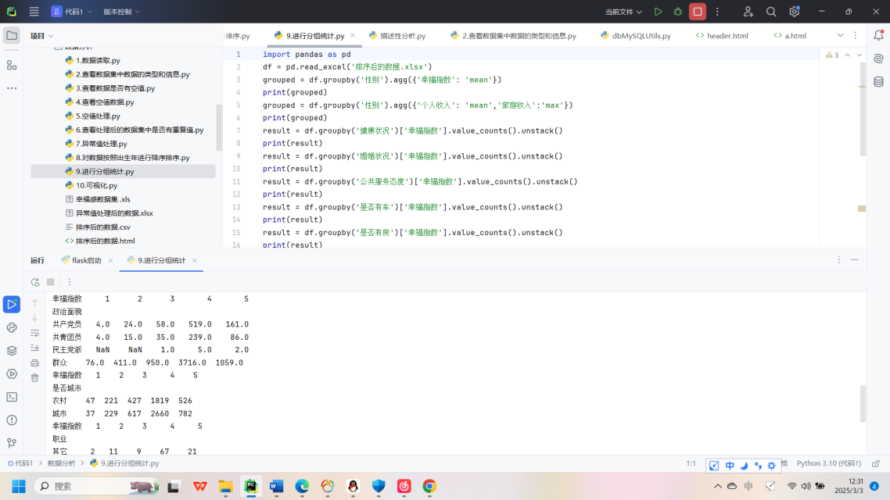Open the Notifications bell
Screen dimensions: 890x500
[x=878, y=36]
